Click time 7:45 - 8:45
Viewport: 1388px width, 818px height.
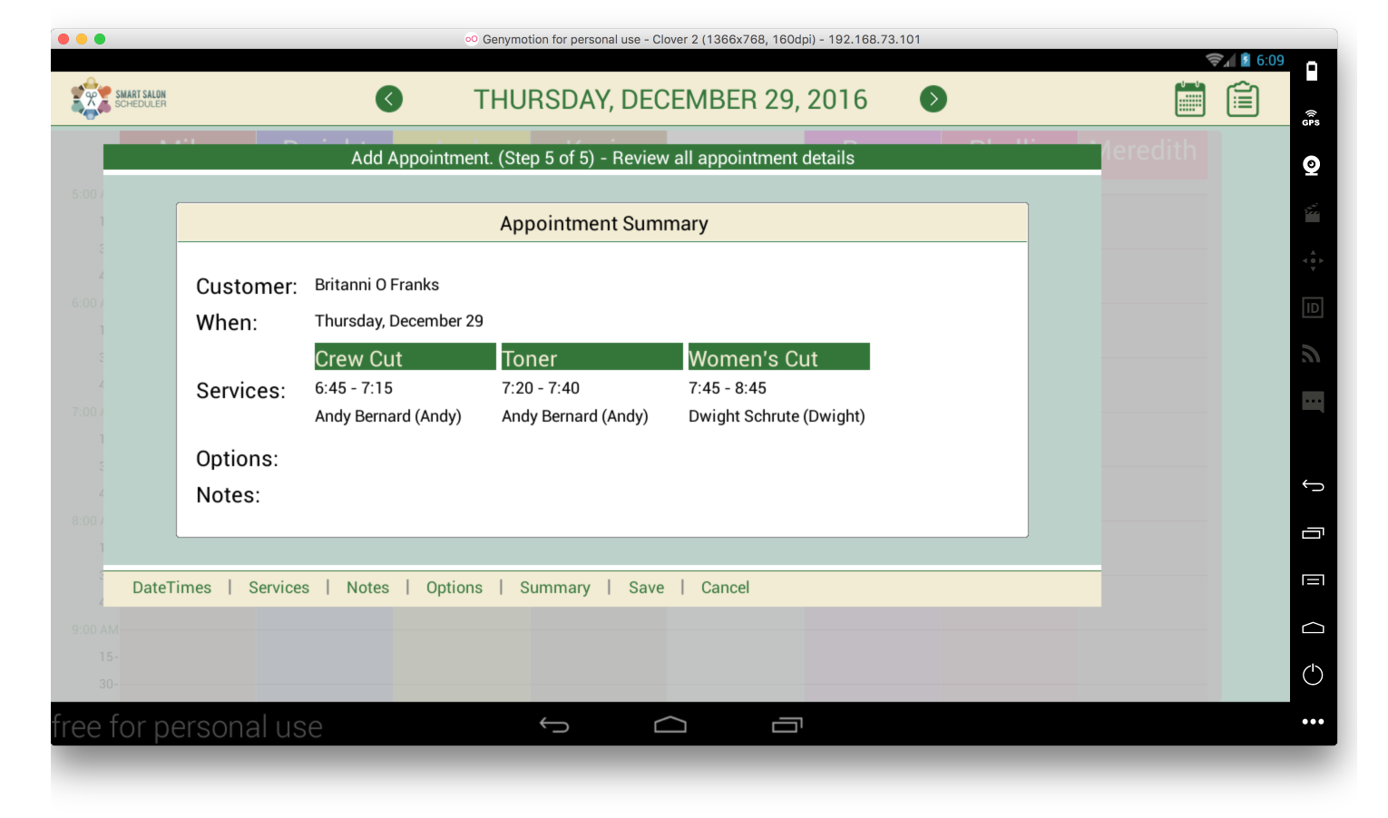(x=728, y=388)
